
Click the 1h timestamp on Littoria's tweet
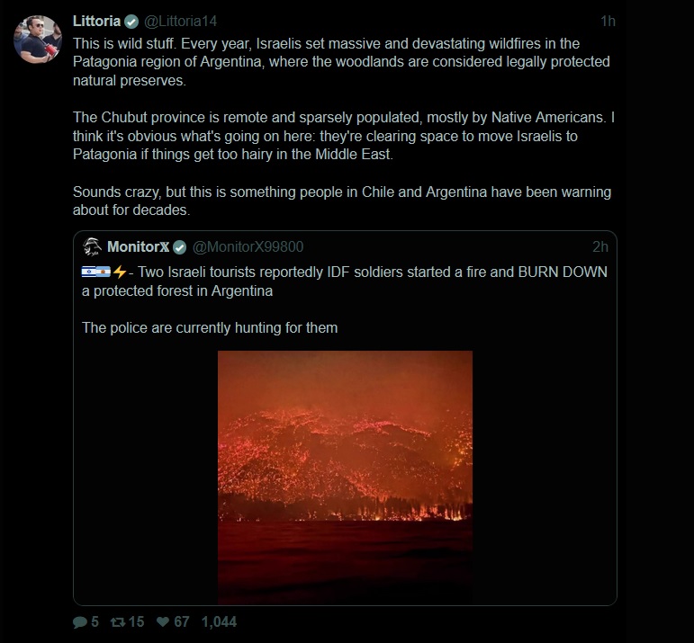pos(608,22)
